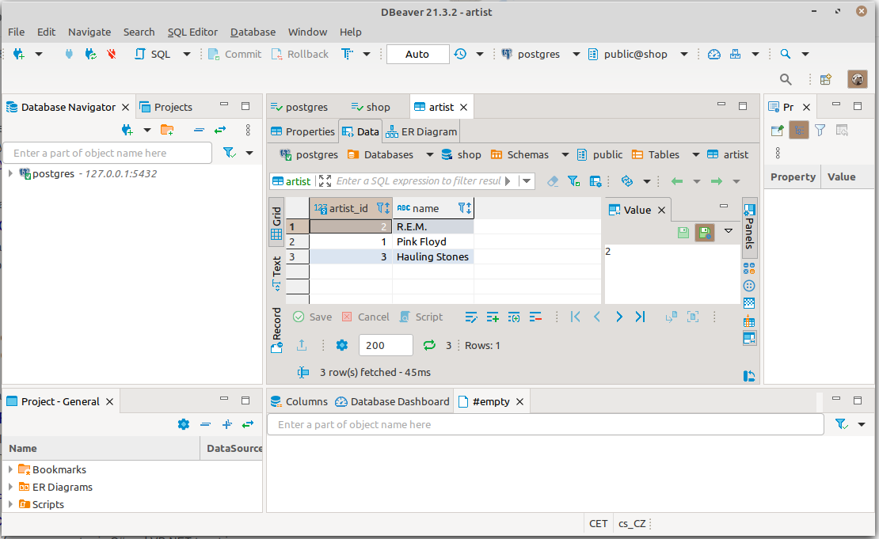Click the Rollback button in toolbar
Viewport: 879px width, 539px height.
tap(300, 54)
